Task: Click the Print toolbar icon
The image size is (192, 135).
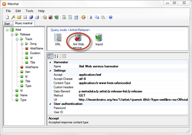Action: [37, 17]
